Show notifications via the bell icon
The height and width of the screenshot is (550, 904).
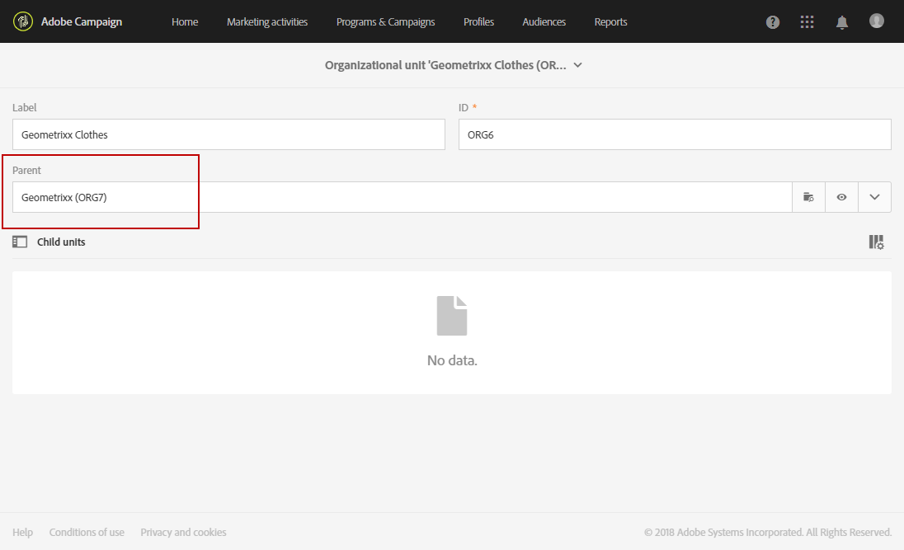point(842,22)
